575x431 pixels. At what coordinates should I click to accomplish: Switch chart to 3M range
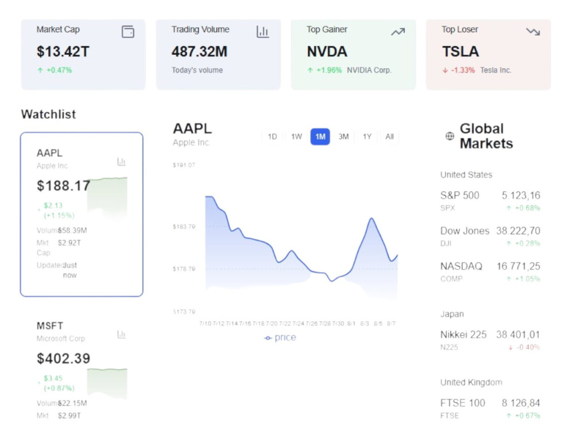[344, 137]
